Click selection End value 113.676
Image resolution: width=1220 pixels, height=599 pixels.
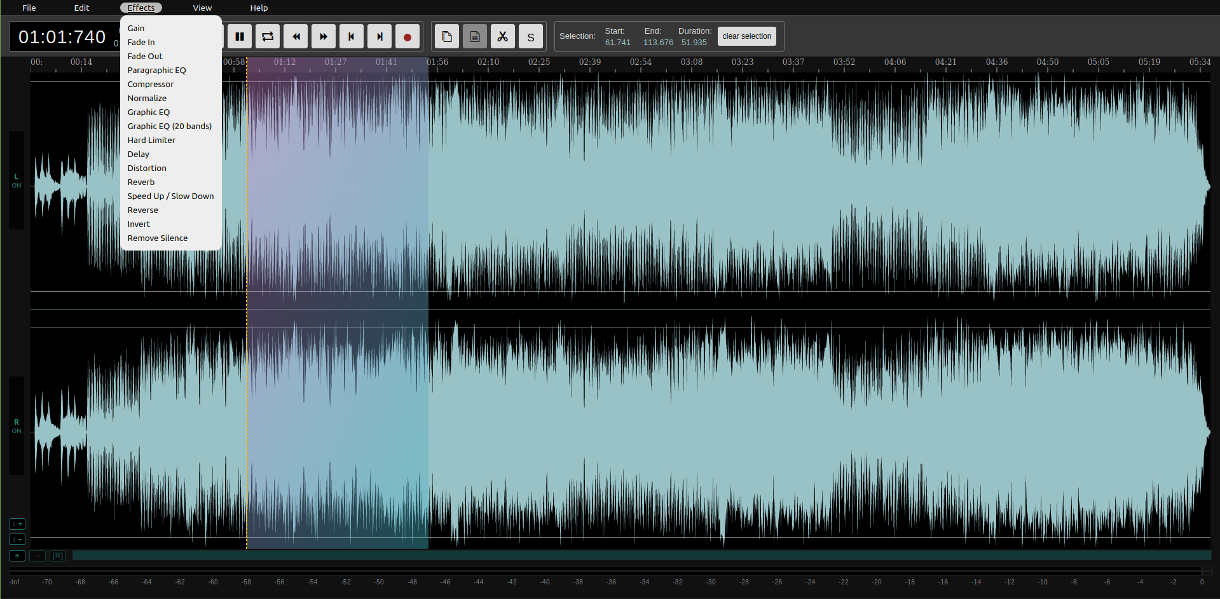coord(658,43)
